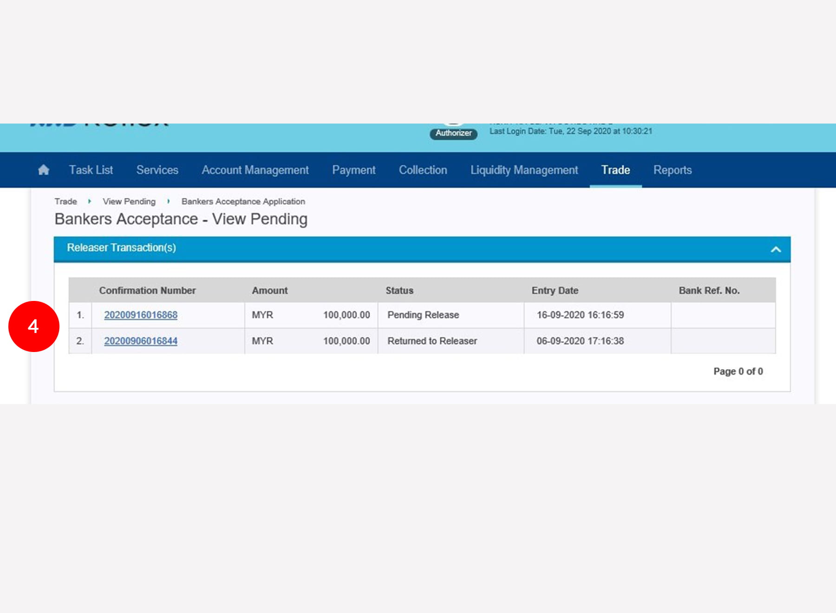
Task: Open the Task List menu
Action: [91, 170]
